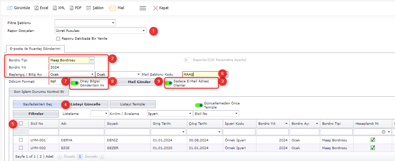
Task: Go to next page Sonraki
Action: [x=94, y=156]
